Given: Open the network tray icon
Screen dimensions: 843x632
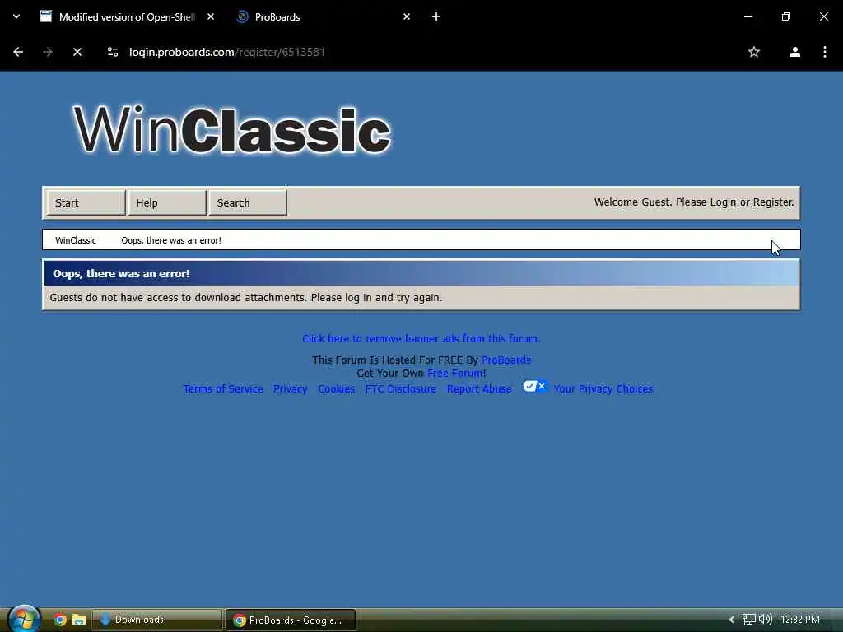Looking at the screenshot, I should pos(748,620).
